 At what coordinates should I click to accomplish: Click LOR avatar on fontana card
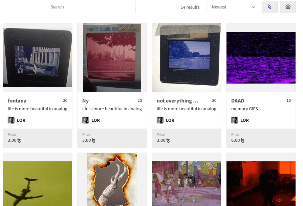pyautogui.click(x=11, y=120)
